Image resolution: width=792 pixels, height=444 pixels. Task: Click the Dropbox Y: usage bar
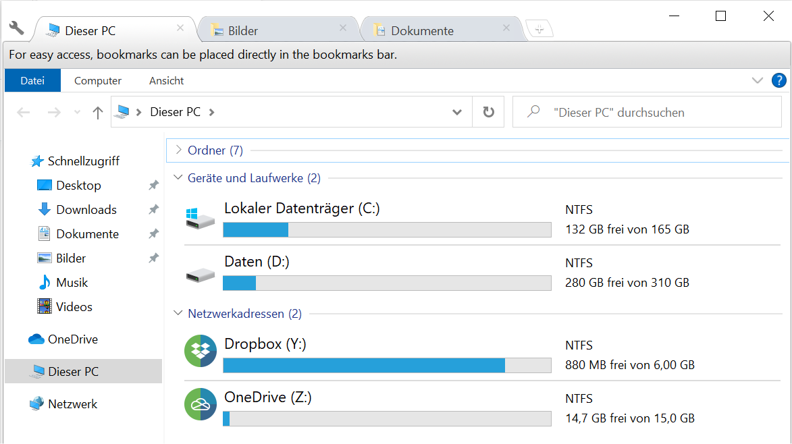point(387,365)
